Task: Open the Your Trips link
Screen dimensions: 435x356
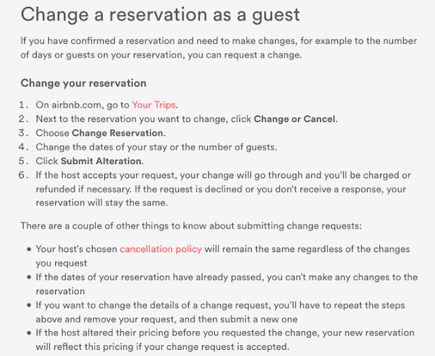Action: (x=153, y=104)
